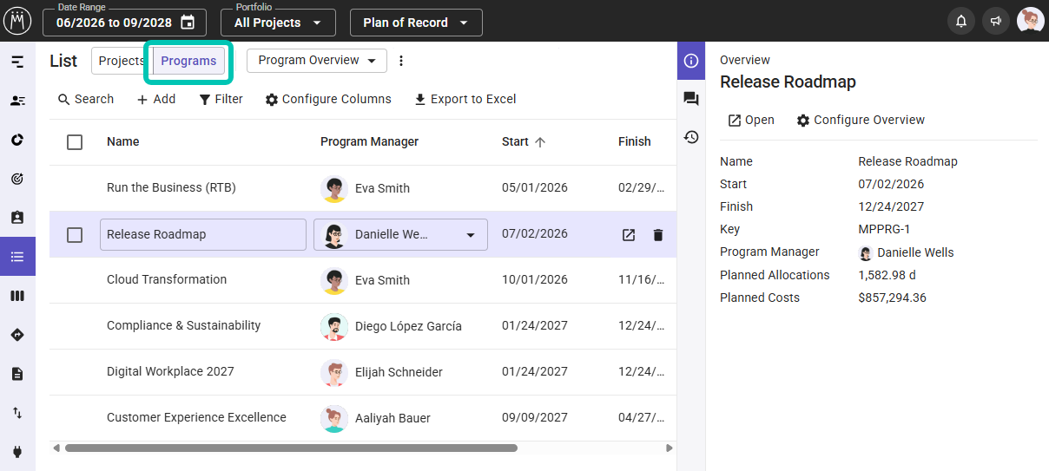The height and width of the screenshot is (471, 1049).
Task: Open the target goals sidebar icon
Action: tap(17, 179)
